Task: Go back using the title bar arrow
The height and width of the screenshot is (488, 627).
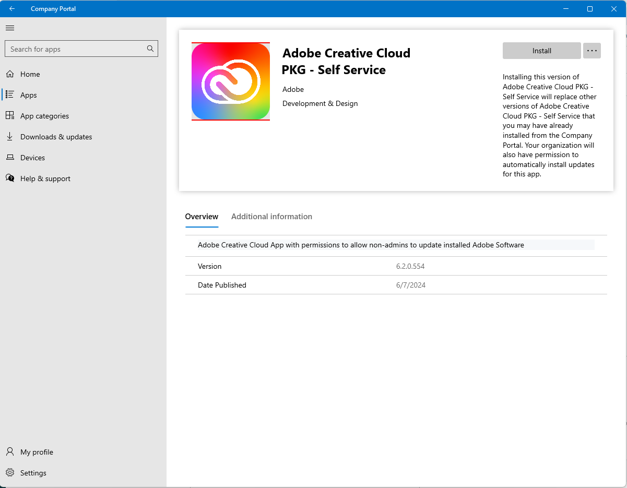Action: click(12, 9)
